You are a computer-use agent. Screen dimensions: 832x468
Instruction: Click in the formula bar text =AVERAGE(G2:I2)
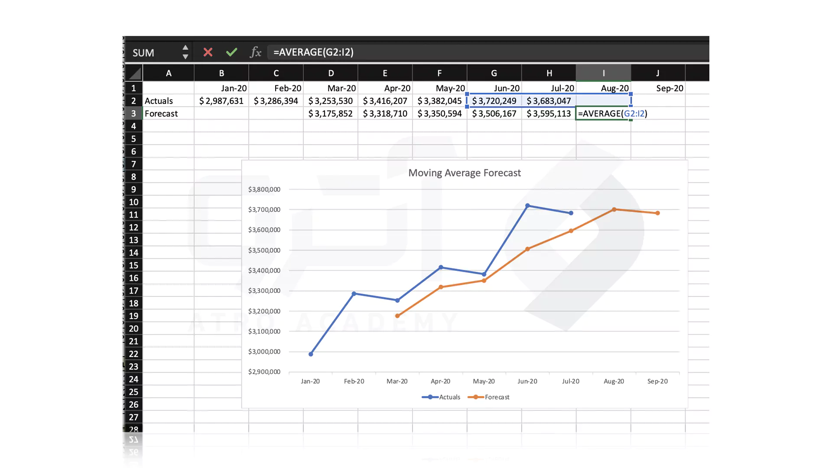pos(313,52)
